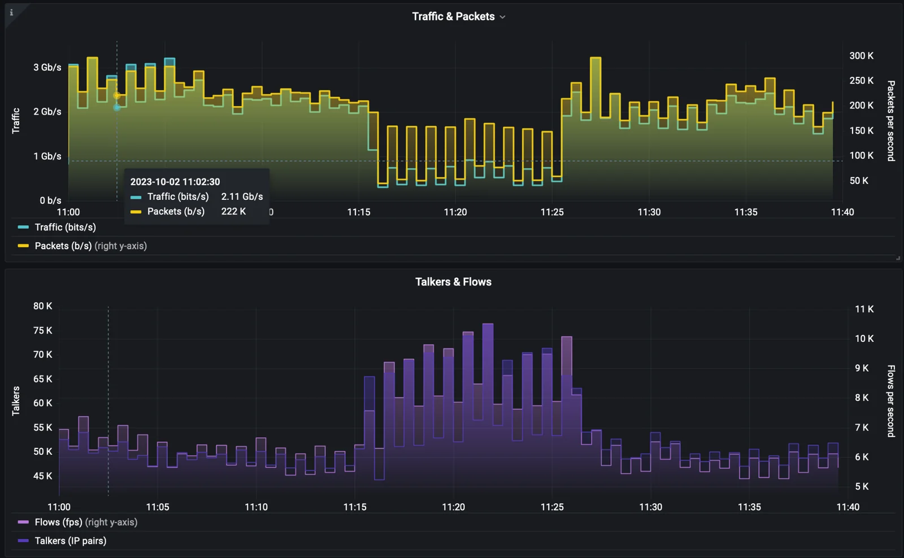Click the 80 K label on Talkers axis
The height and width of the screenshot is (558, 904).
tap(42, 306)
